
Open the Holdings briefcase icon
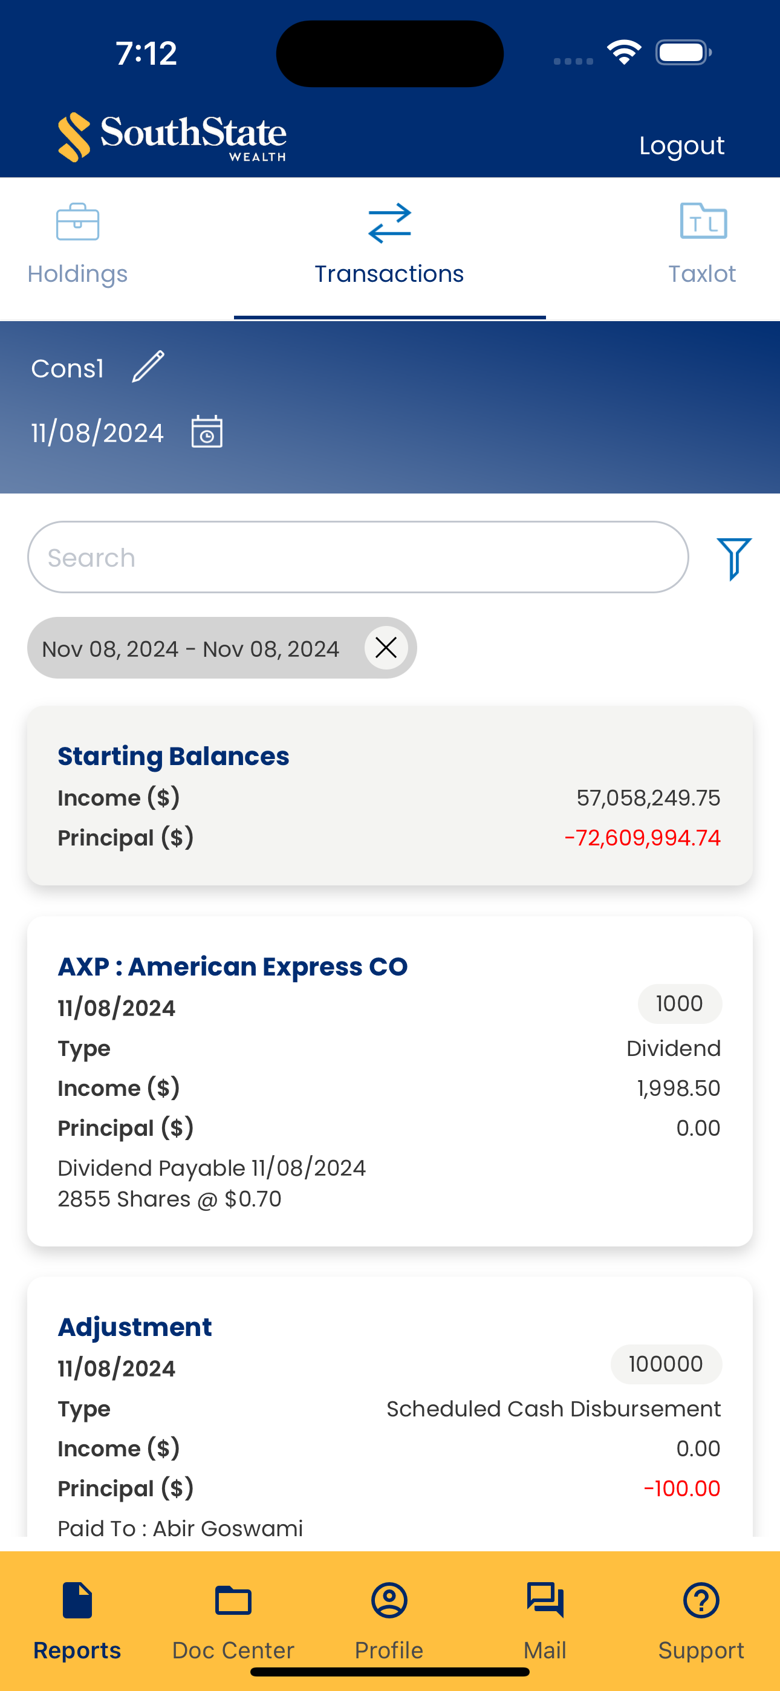click(x=77, y=222)
